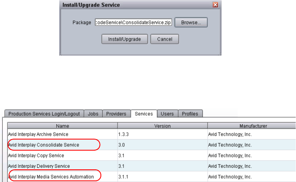Viewport: 296px width, 182px height.
Task: Click the Package path input field
Action: [133, 23]
